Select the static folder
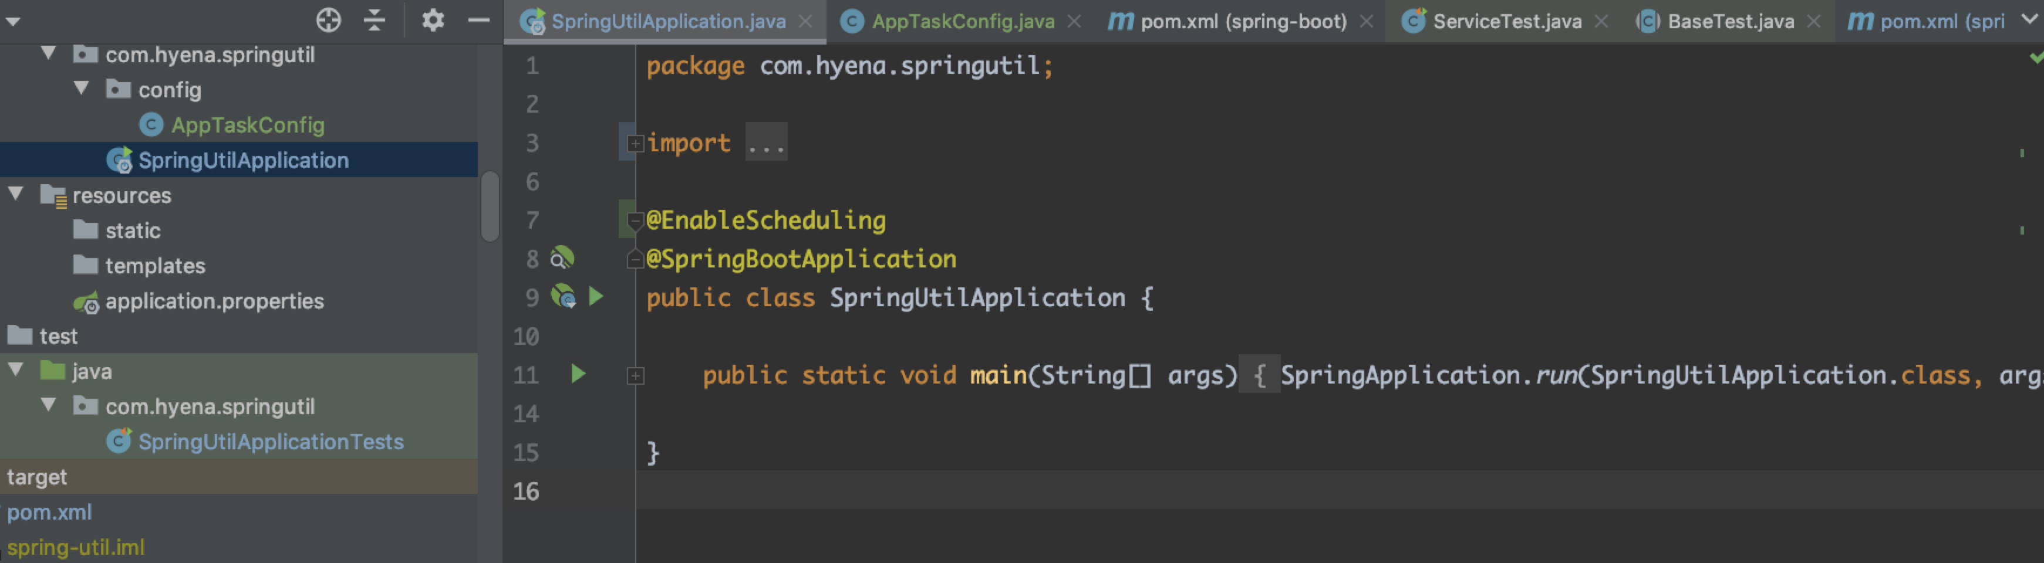 (x=133, y=230)
